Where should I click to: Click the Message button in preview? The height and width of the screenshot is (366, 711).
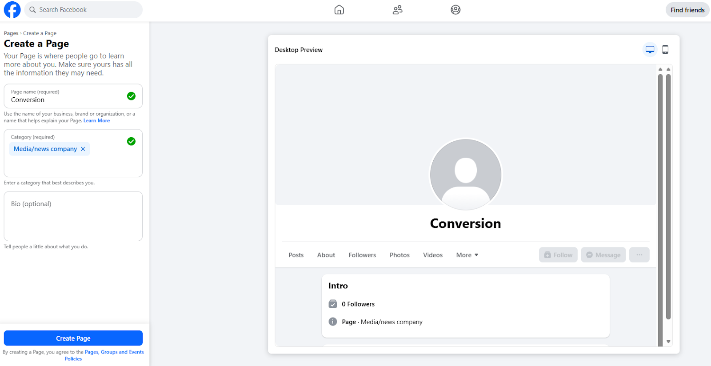coord(603,255)
